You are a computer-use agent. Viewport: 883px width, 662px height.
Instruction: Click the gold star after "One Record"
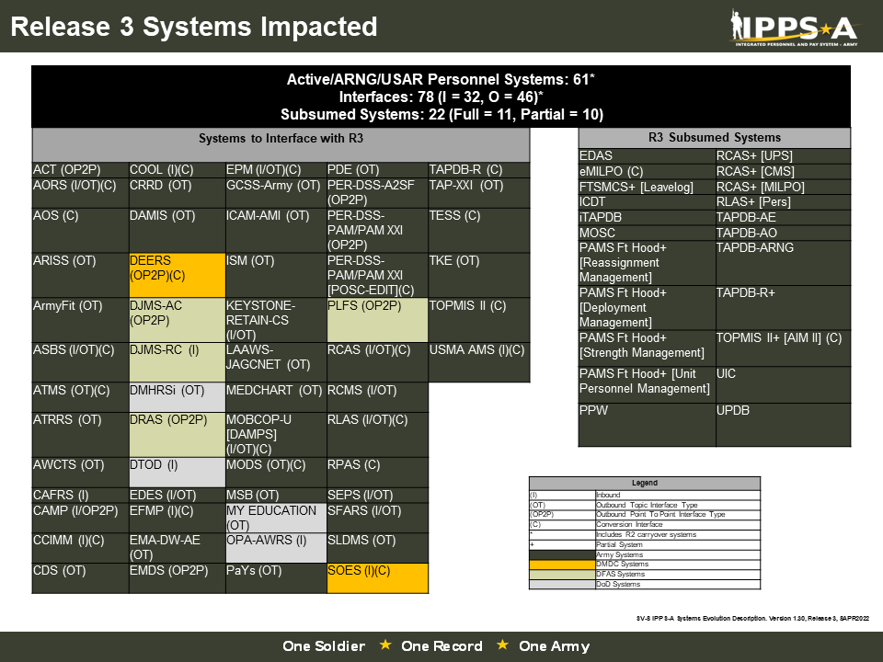(501, 645)
